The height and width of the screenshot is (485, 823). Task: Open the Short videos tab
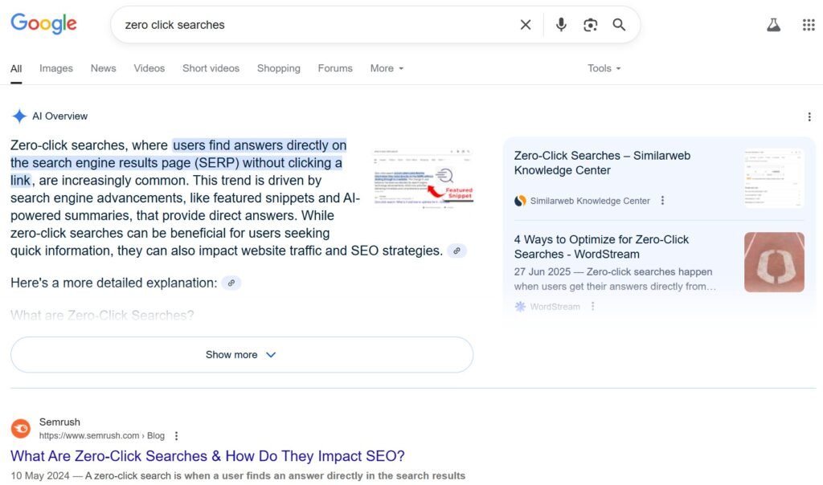pyautogui.click(x=211, y=68)
